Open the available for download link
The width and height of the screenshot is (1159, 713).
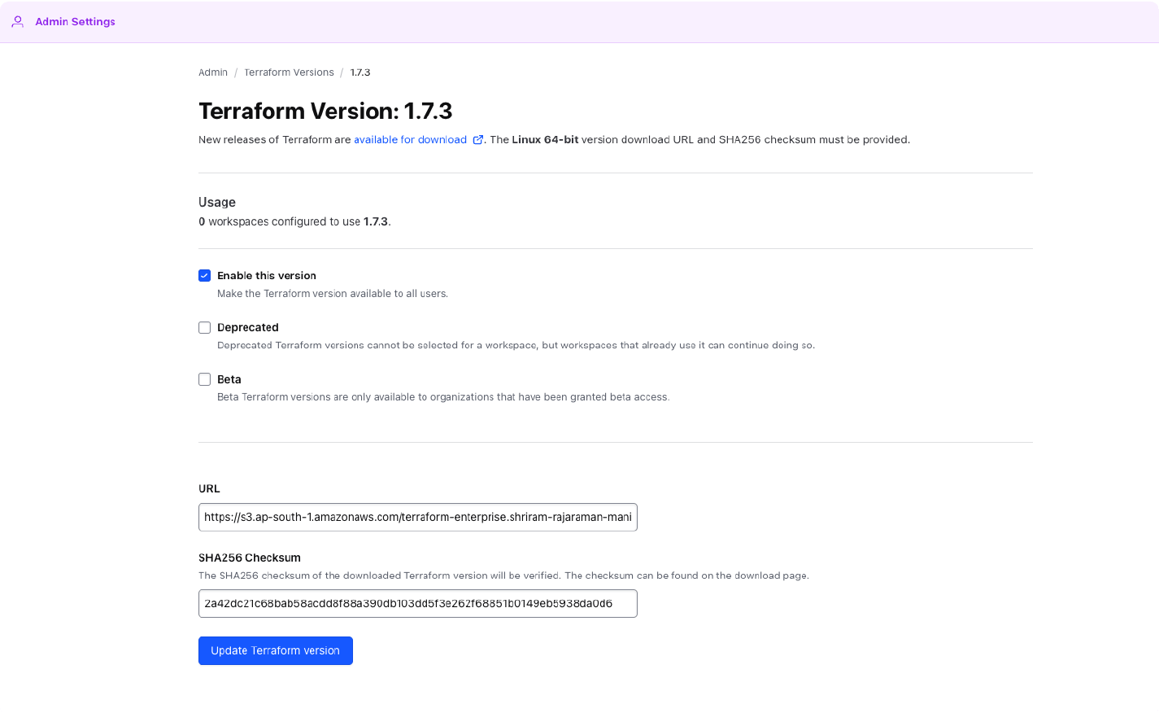409,139
